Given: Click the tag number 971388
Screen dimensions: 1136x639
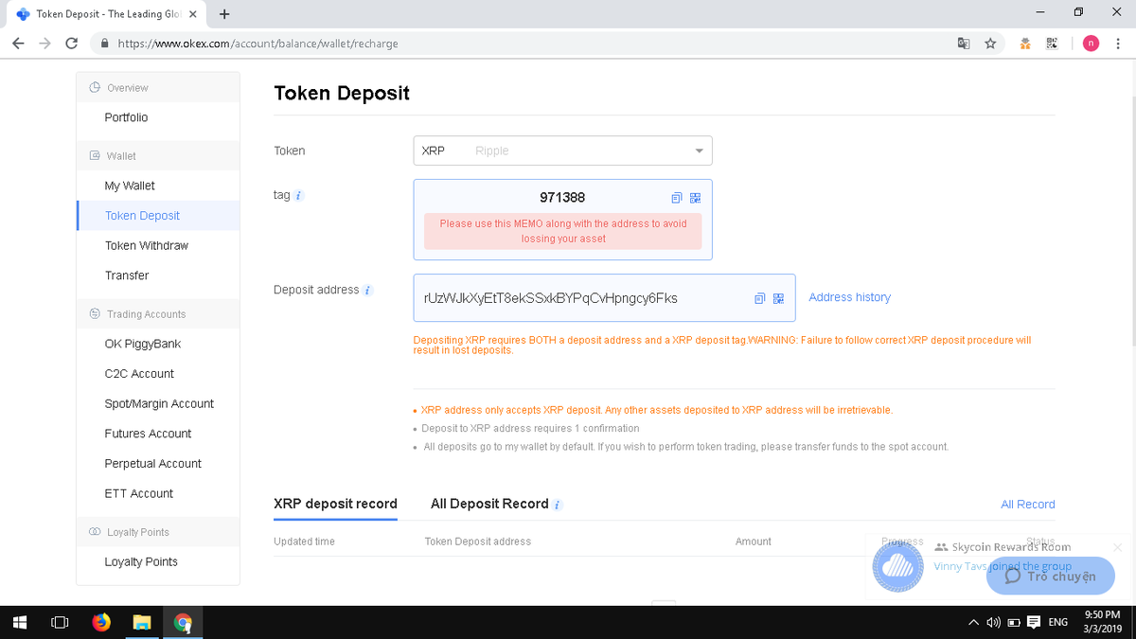Looking at the screenshot, I should click(562, 198).
